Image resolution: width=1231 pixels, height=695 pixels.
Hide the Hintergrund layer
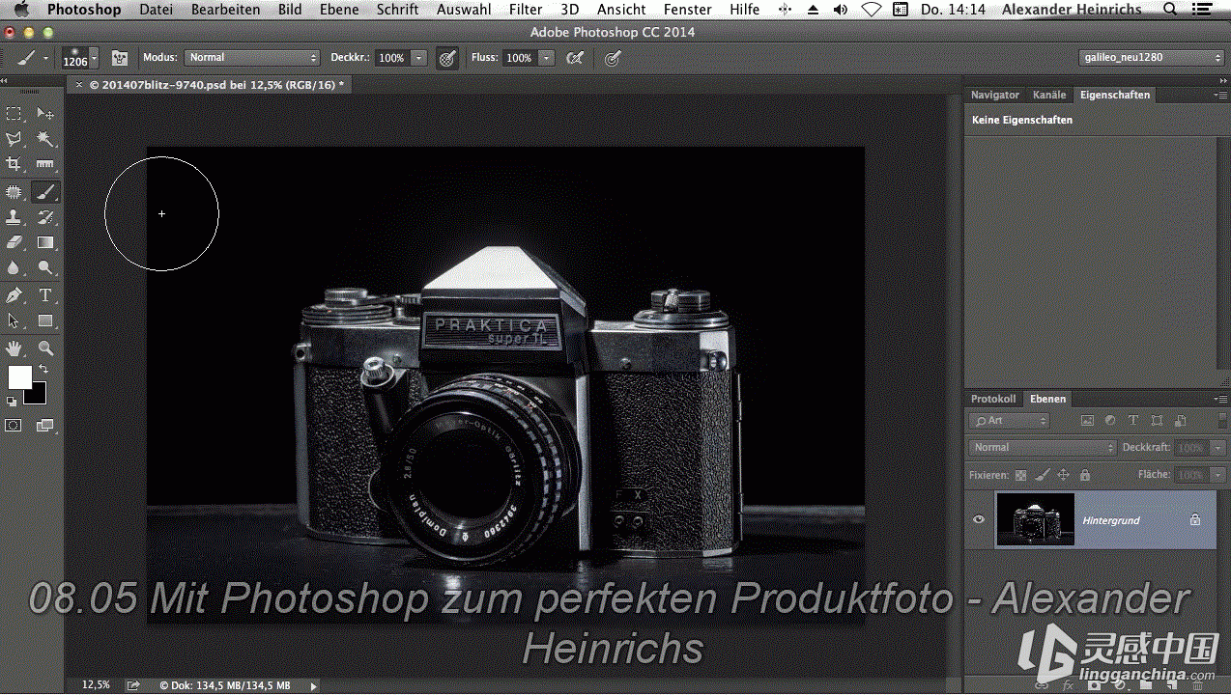[979, 520]
